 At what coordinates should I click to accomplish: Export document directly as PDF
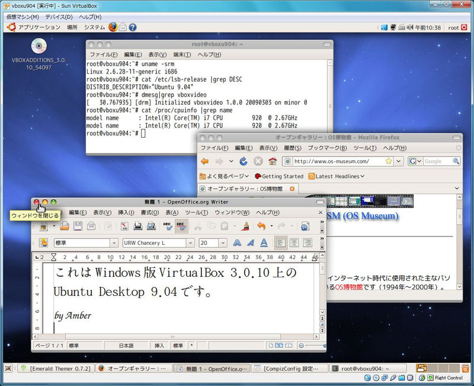point(124,226)
